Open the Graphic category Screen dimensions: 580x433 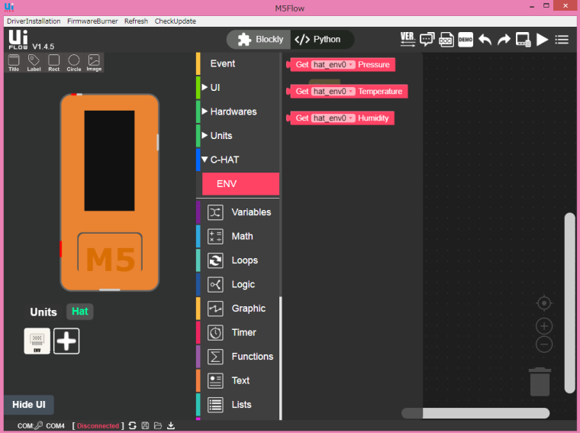(237, 309)
